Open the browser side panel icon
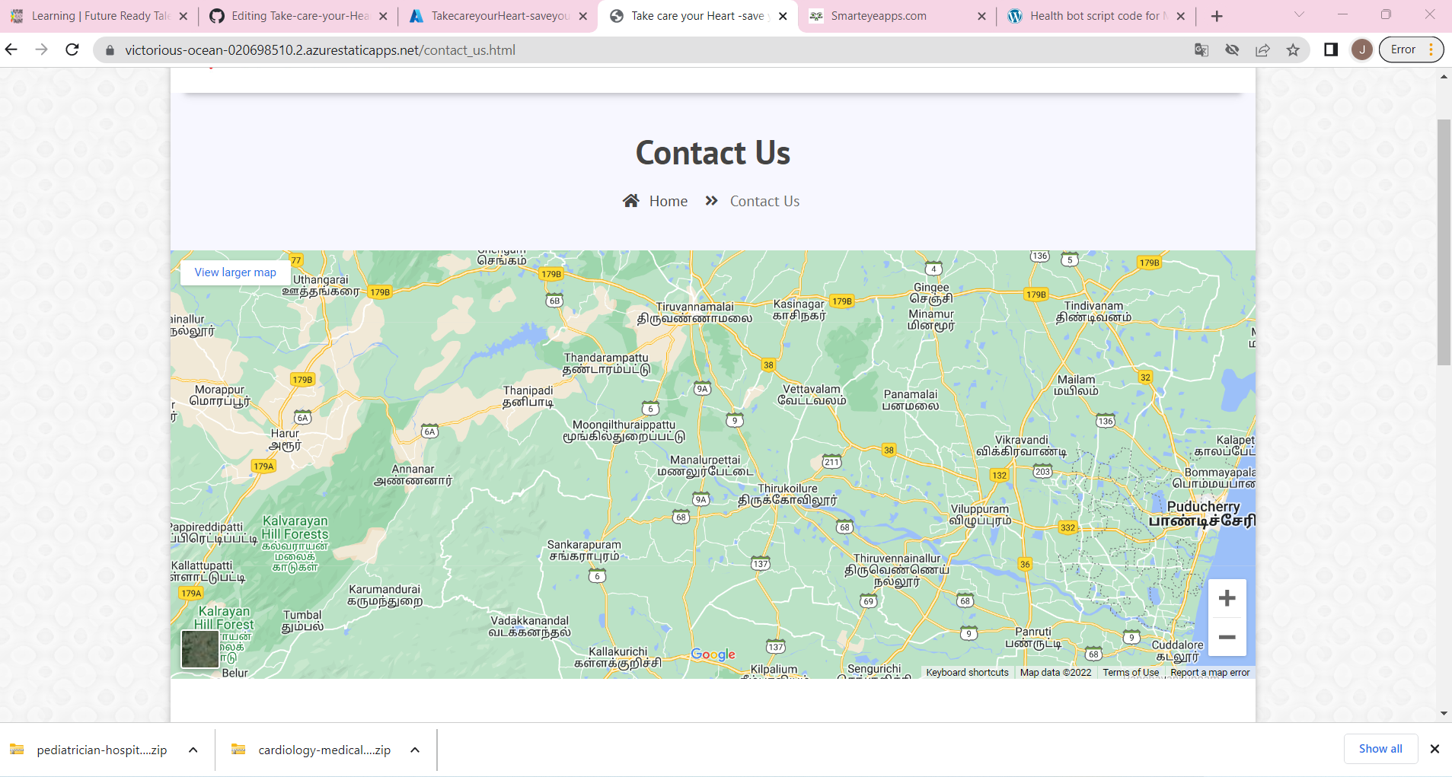 tap(1331, 49)
